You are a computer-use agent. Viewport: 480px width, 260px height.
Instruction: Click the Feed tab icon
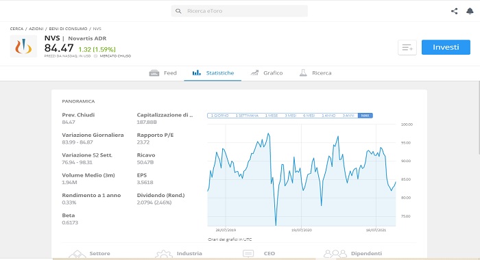pyautogui.click(x=154, y=73)
